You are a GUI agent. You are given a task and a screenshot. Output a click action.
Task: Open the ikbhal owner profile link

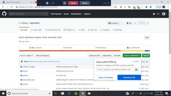(x=24, y=23)
